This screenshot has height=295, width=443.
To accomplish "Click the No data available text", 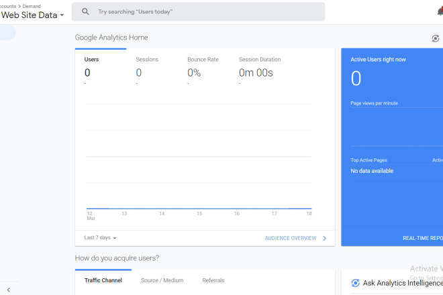I will tap(372, 171).
